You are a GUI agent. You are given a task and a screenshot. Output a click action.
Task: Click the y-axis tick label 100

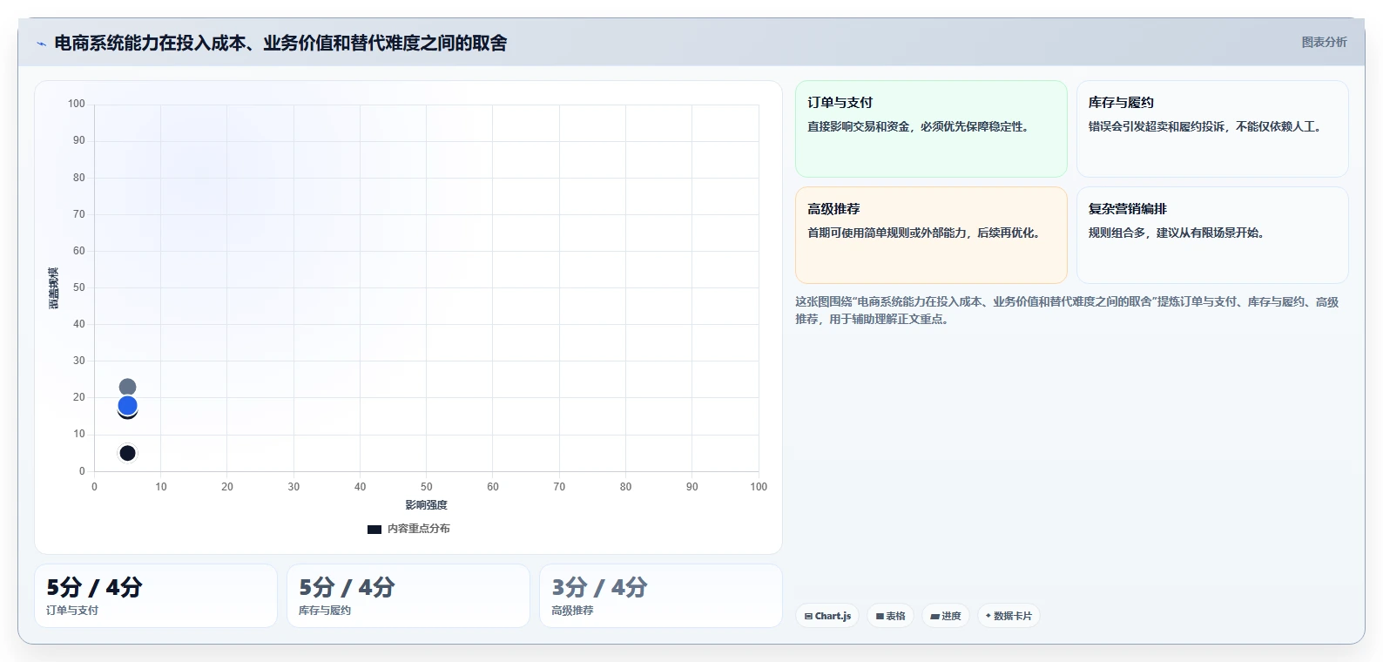[77, 104]
